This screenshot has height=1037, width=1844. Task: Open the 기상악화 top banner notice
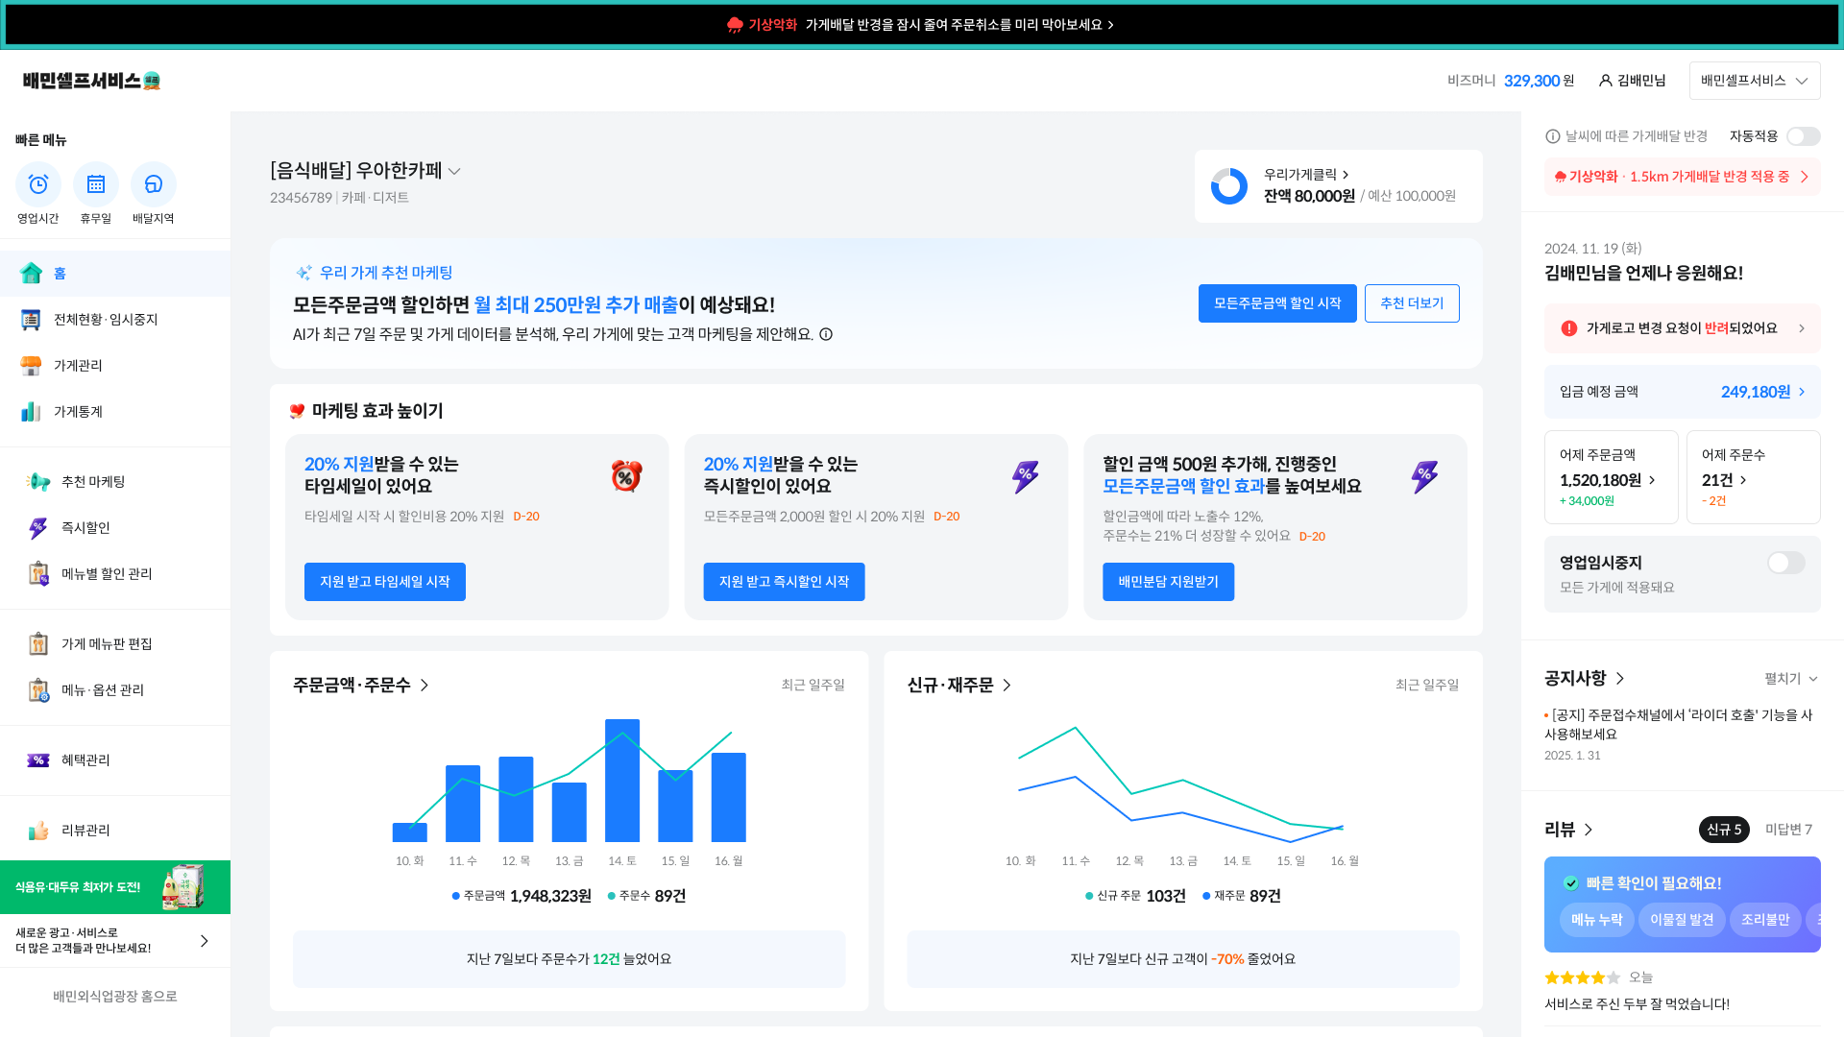(922, 25)
